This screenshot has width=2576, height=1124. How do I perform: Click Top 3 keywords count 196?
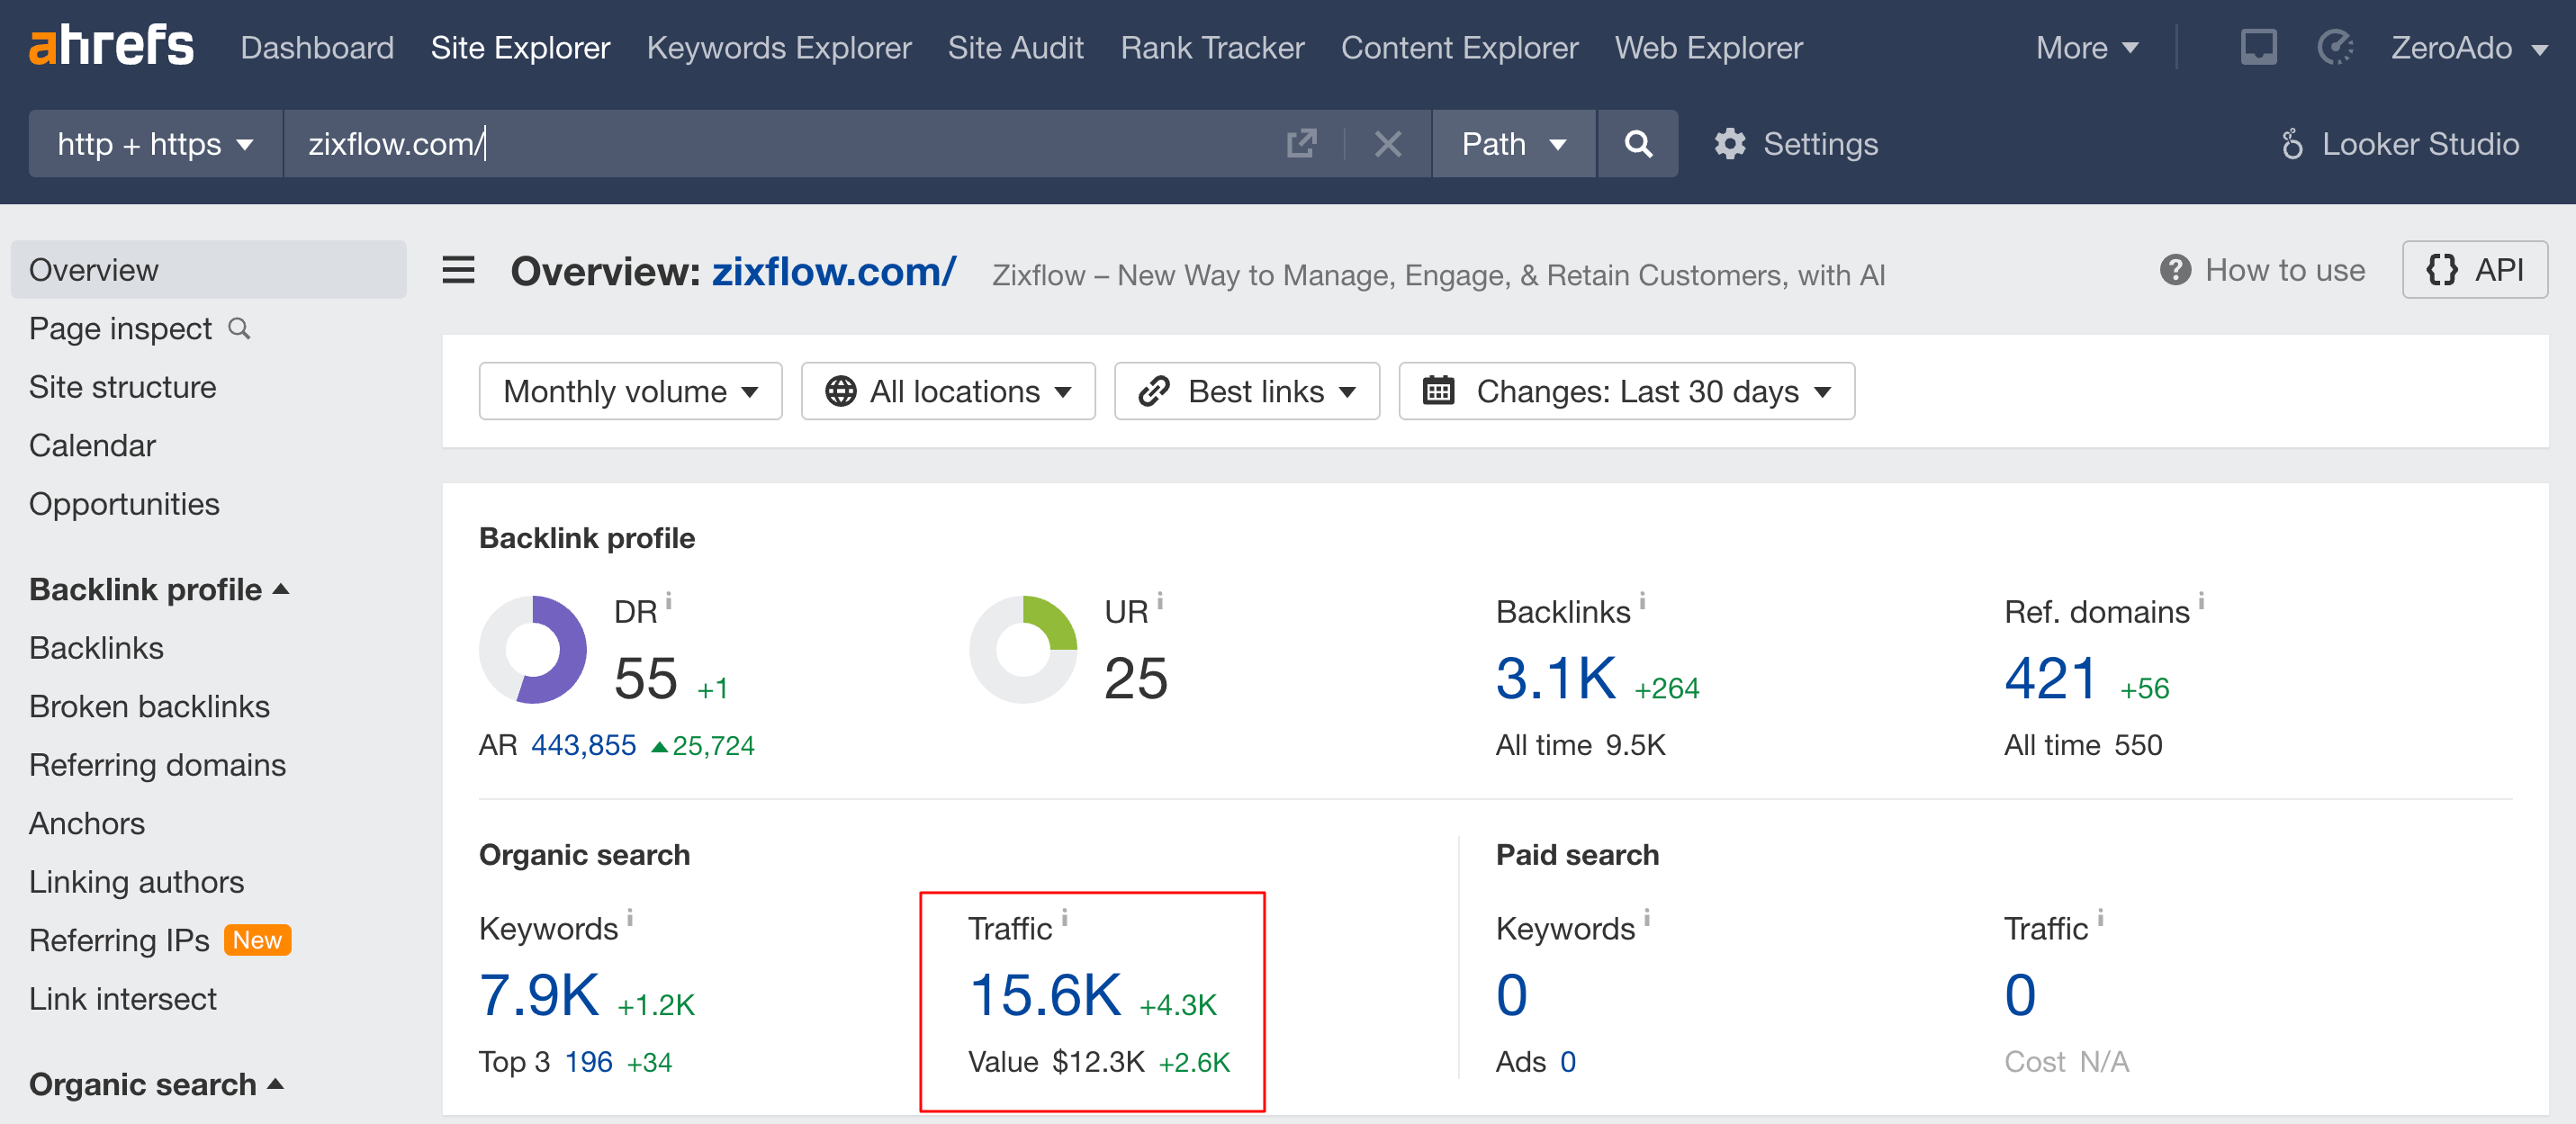click(x=588, y=1062)
